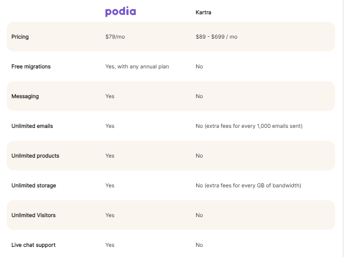Click the Free migrations row label
Viewport: 344px width, 257px height.
31,67
